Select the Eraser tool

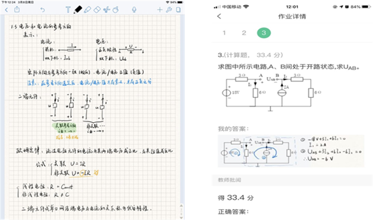[x=97, y=9]
